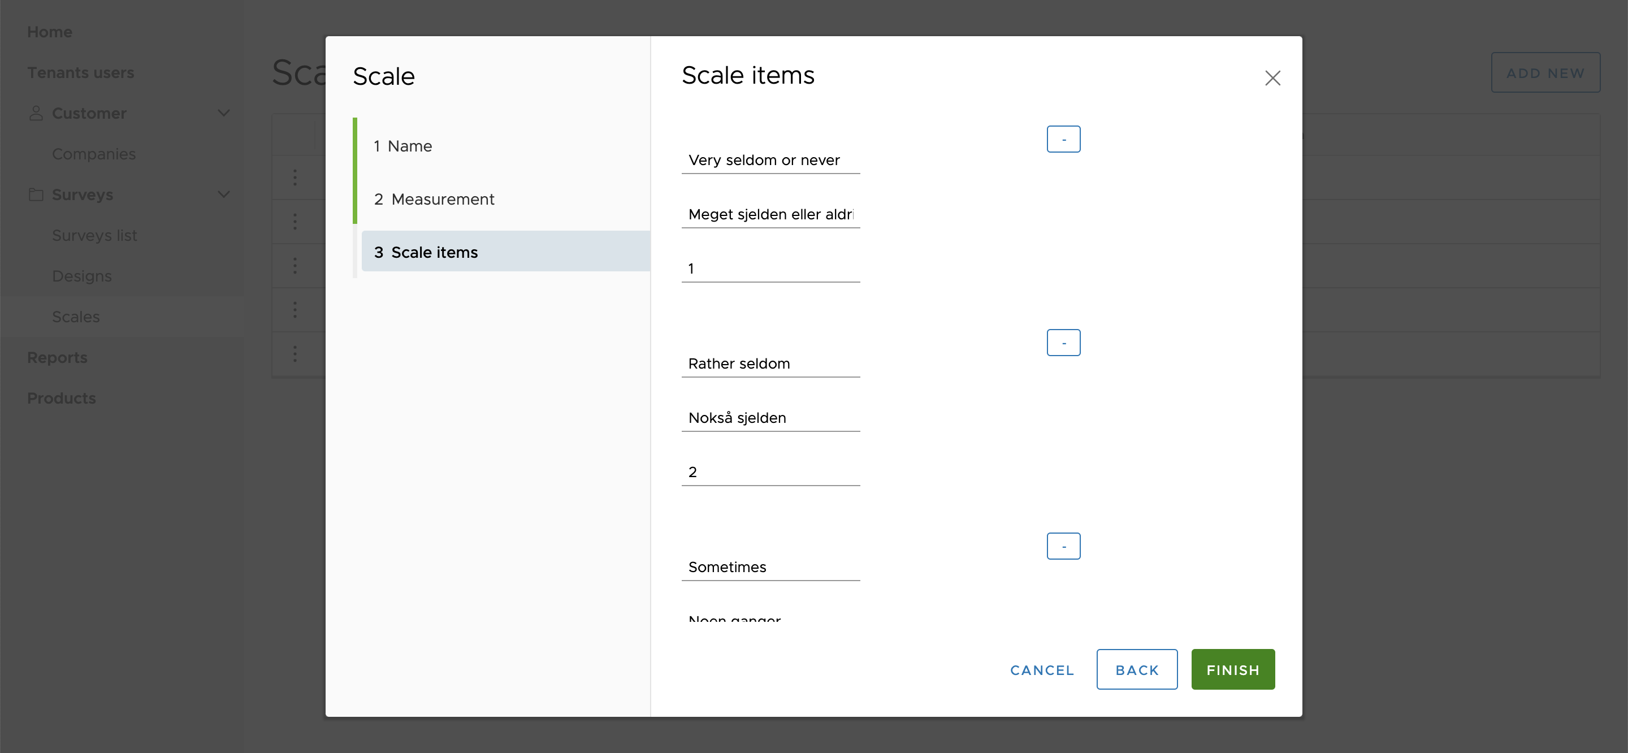Edit the 'Very seldom or never' field
Viewport: 1628px width, 753px height.
(x=770, y=160)
